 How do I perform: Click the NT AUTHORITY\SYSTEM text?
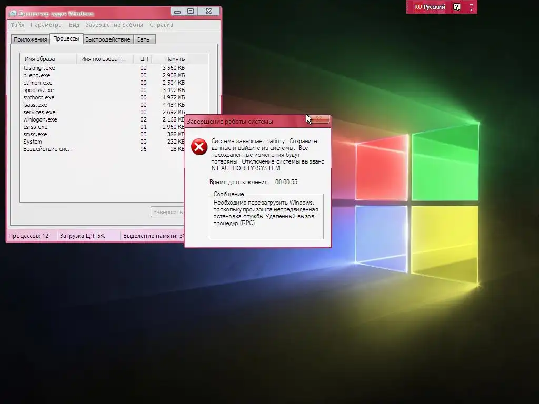click(x=245, y=168)
